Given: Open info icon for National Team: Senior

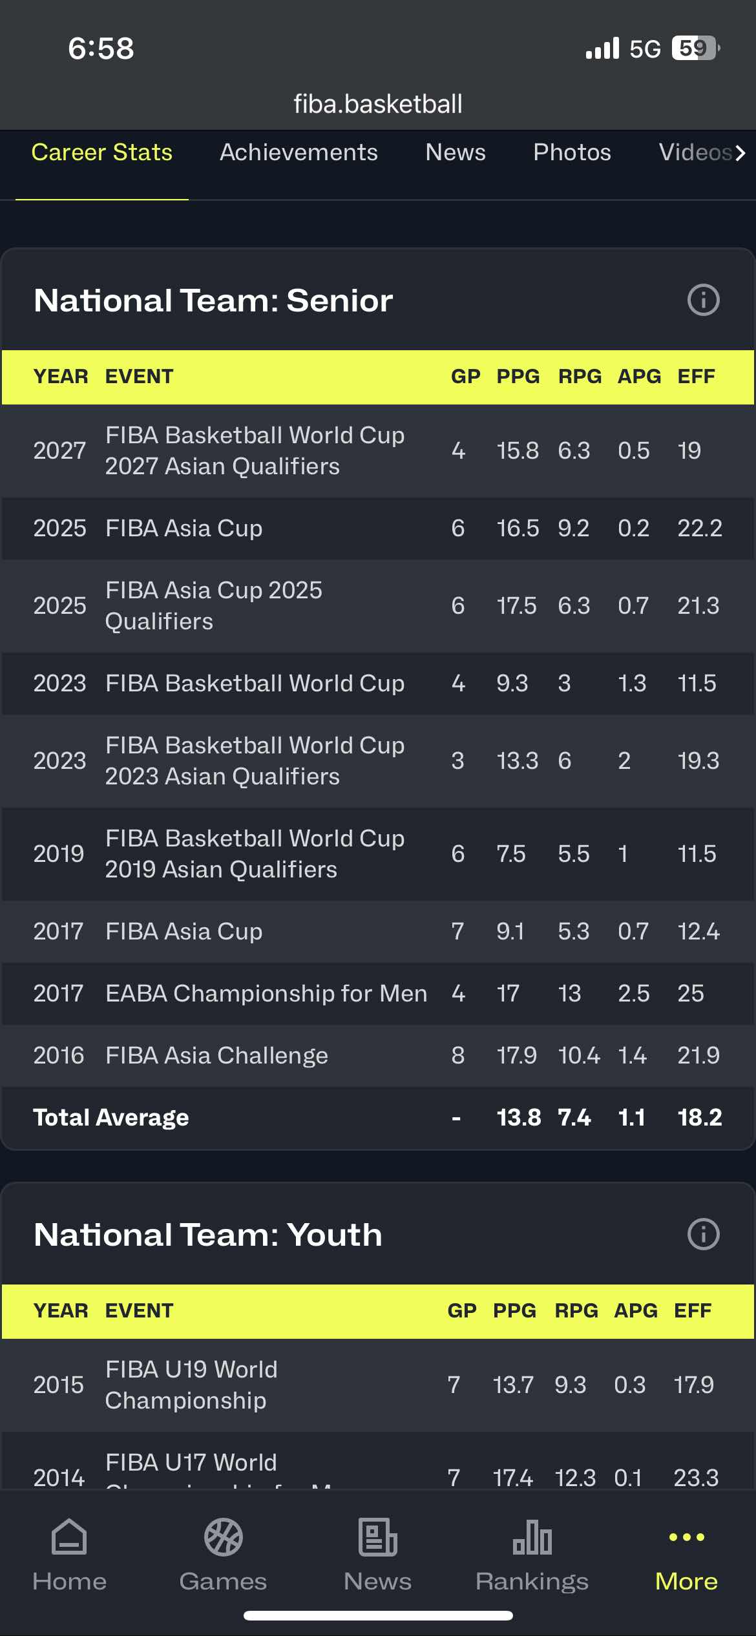Looking at the screenshot, I should point(703,300).
